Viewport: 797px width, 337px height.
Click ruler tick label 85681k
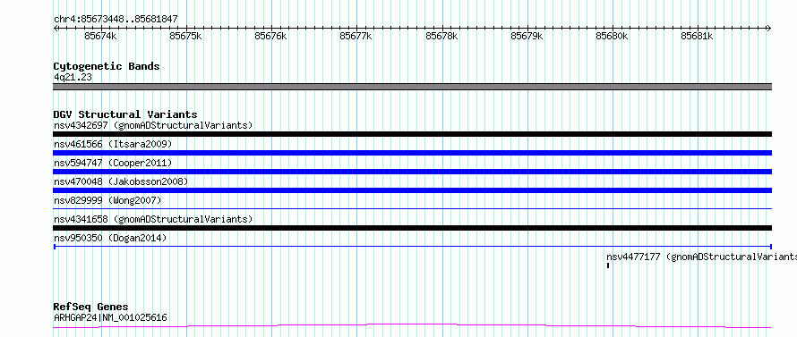698,36
